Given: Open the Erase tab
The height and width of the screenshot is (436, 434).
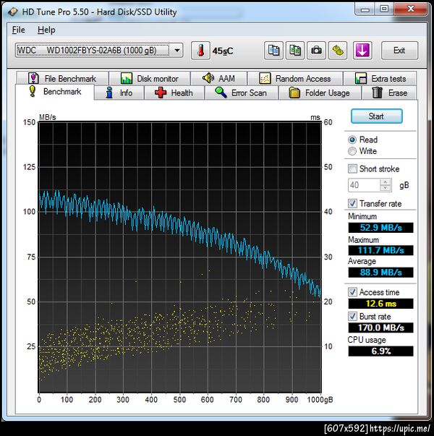Looking at the screenshot, I should point(389,93).
